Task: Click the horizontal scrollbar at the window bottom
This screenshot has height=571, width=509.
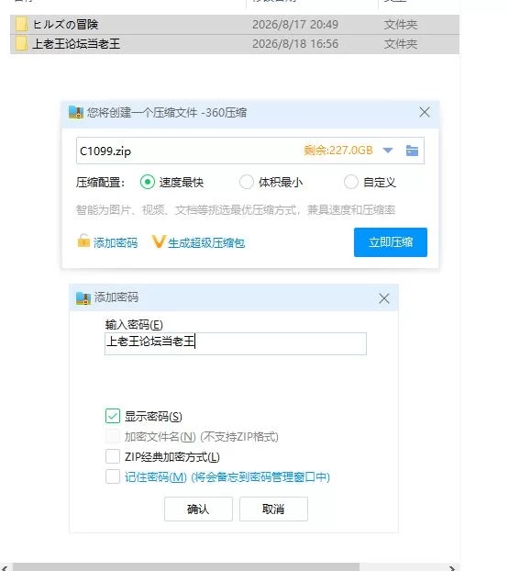Action: coord(185,567)
